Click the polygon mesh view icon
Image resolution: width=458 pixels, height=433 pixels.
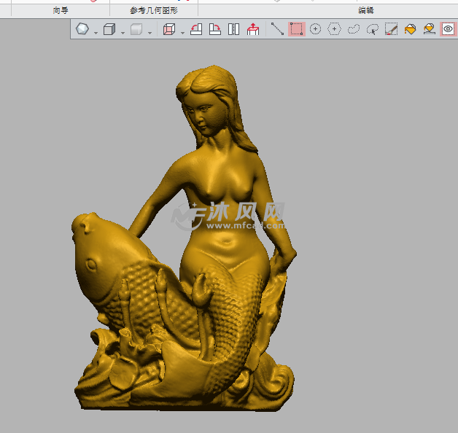pyautogui.click(x=83, y=29)
